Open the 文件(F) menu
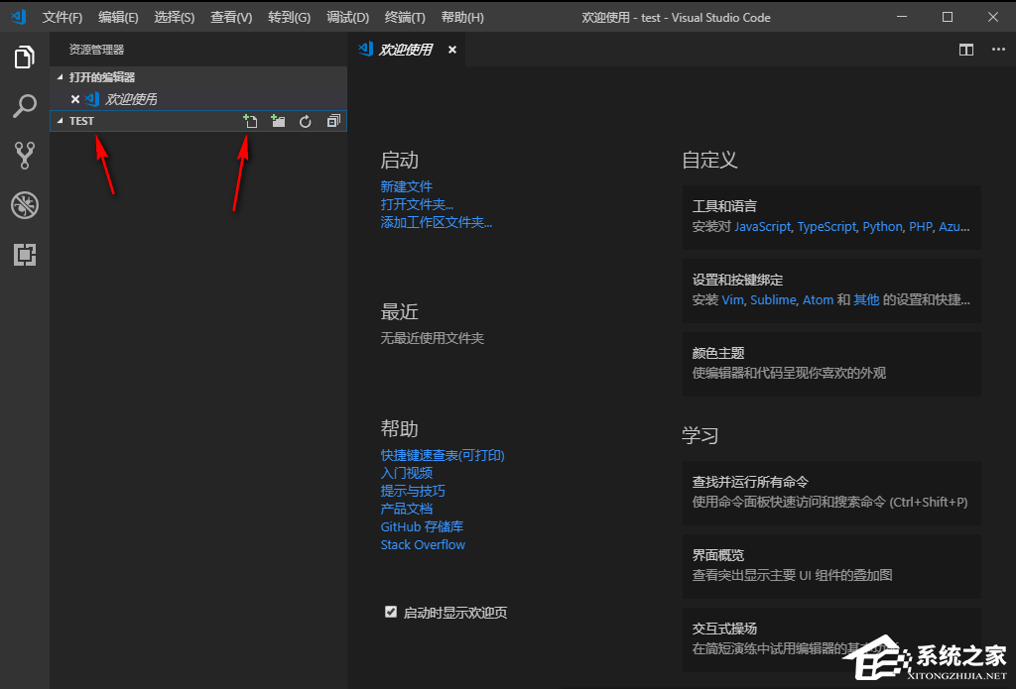 [x=62, y=17]
